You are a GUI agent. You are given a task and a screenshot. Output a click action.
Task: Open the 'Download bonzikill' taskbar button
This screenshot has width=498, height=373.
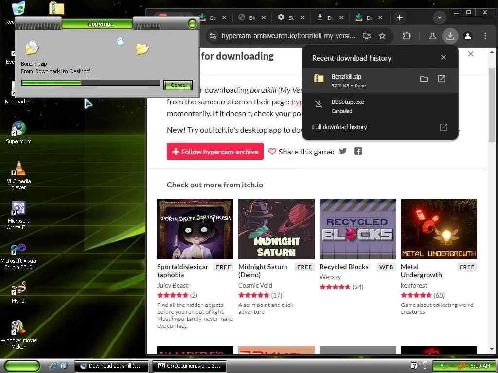coord(112,366)
